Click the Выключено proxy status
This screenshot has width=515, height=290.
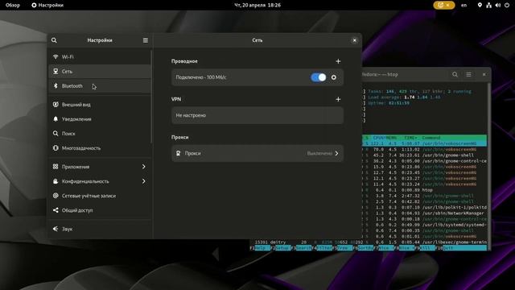[319, 153]
